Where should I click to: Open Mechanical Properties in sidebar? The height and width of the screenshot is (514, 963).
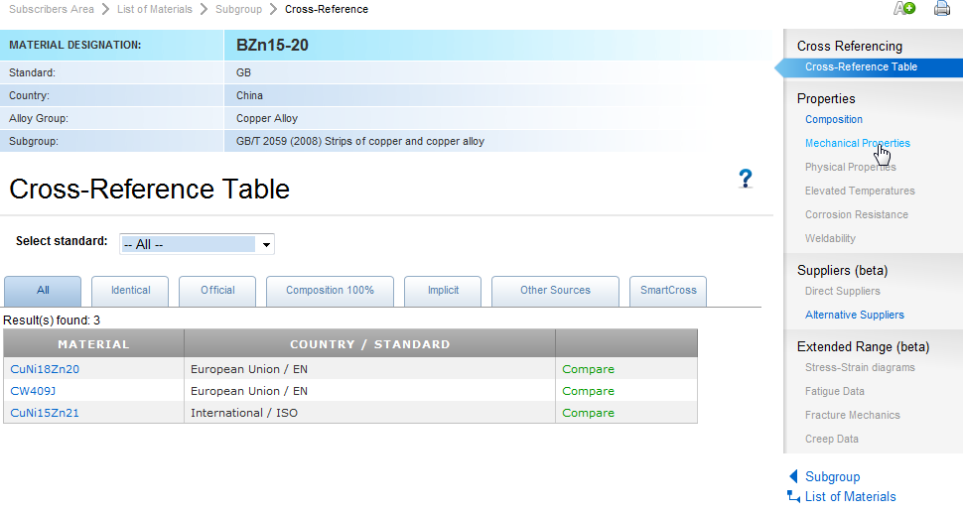(857, 143)
